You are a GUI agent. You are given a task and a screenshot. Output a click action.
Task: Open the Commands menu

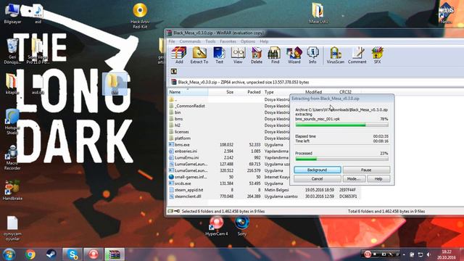pyautogui.click(x=190, y=41)
